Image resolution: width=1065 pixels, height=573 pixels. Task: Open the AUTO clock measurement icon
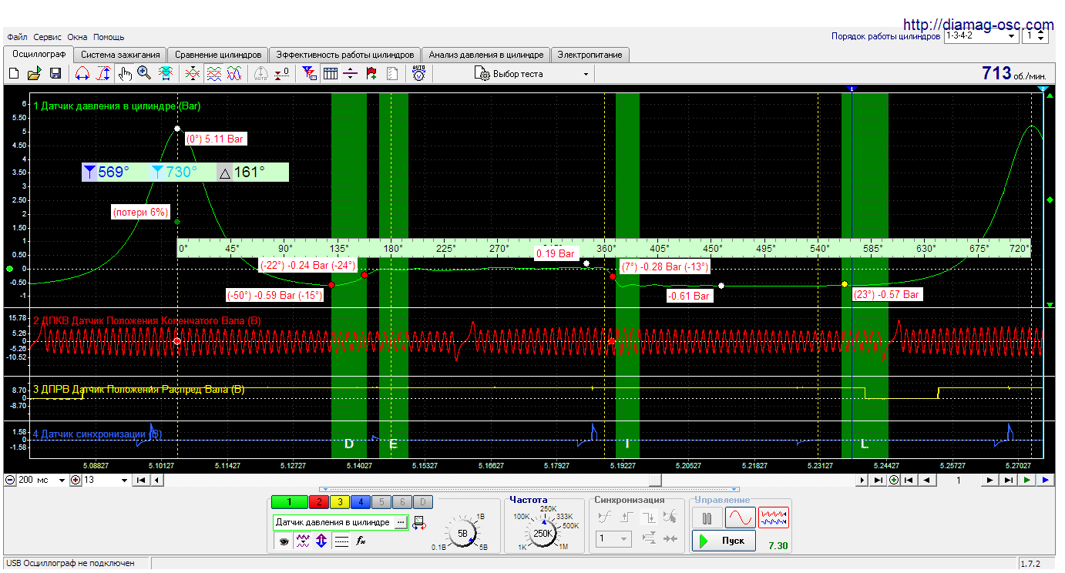pyautogui.click(x=418, y=74)
